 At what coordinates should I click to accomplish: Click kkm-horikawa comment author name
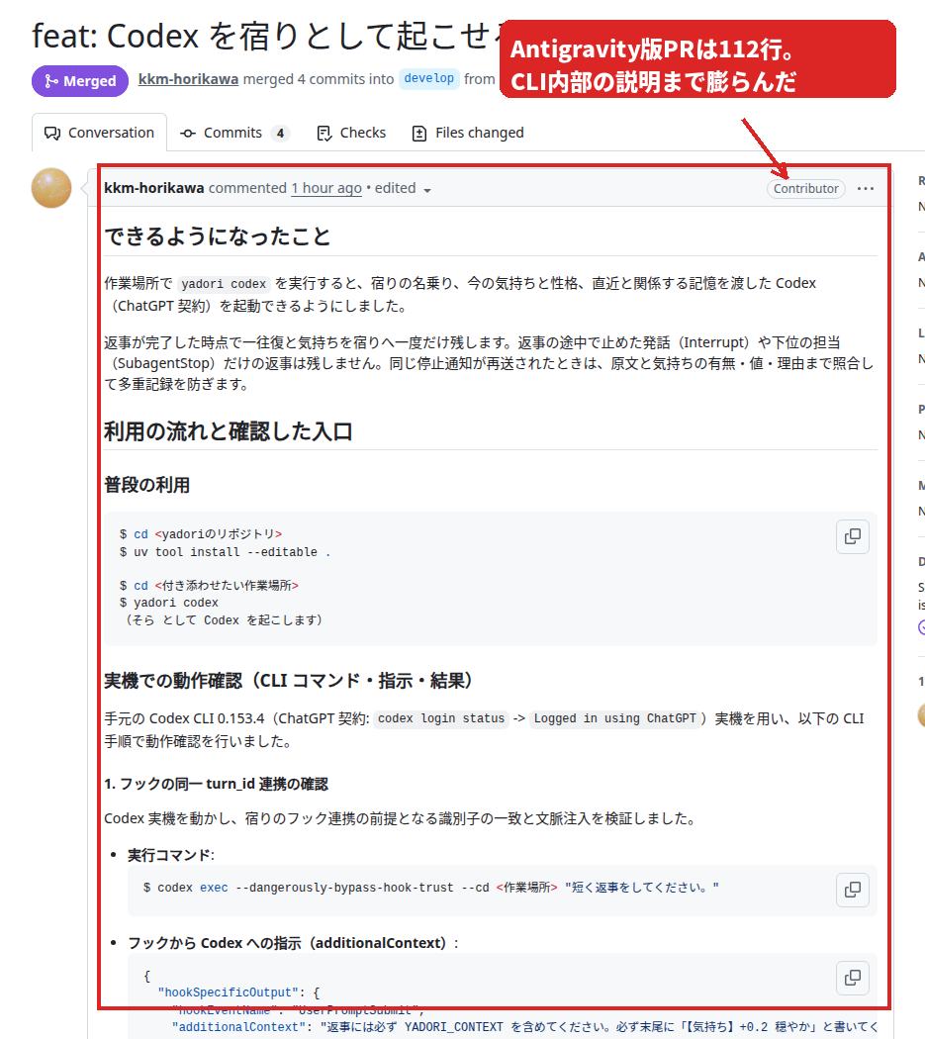click(x=153, y=188)
